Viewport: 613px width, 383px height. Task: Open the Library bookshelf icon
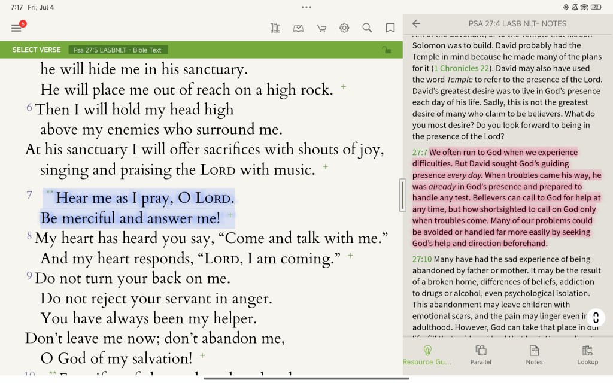coord(275,28)
